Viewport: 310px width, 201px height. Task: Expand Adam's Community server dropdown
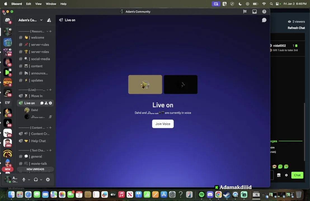pyautogui.click(x=41, y=20)
